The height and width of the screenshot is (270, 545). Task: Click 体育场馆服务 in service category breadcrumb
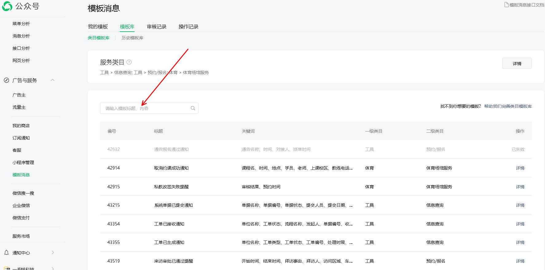pyautogui.click(x=196, y=72)
